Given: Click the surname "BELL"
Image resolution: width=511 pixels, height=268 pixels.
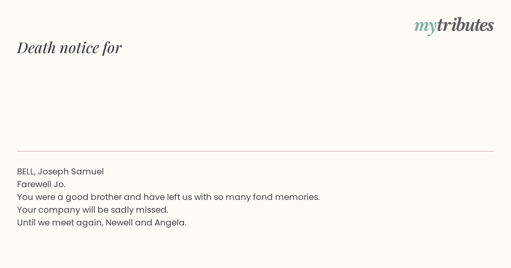Looking at the screenshot, I should pos(26,171).
